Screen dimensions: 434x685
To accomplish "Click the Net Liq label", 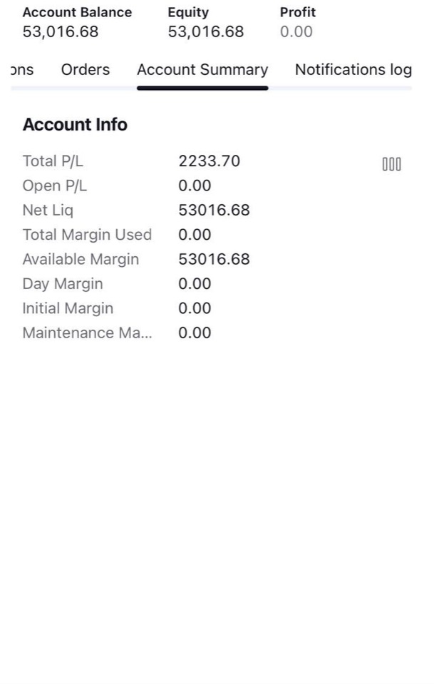I will 48,210.
